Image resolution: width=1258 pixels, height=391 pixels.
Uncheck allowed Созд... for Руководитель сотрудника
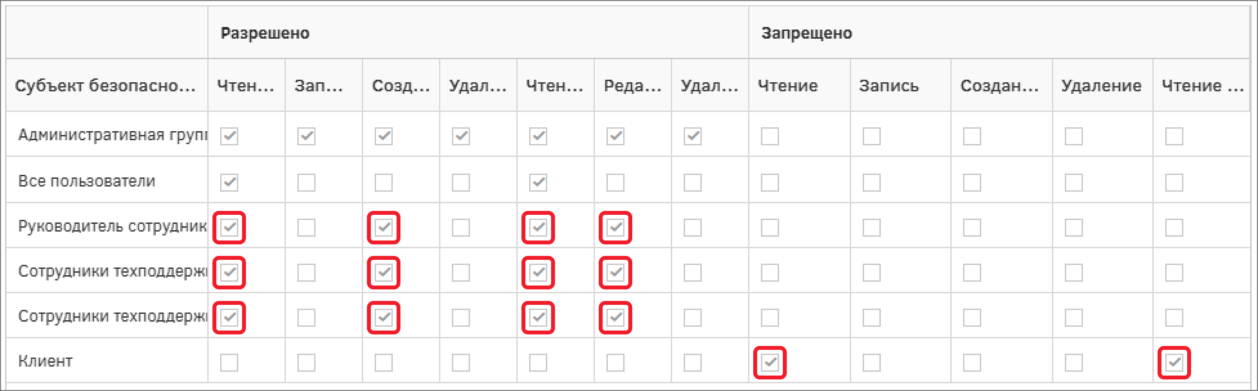(384, 228)
